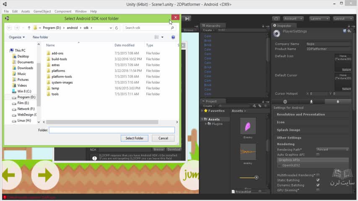Click the Step button in Unity toolbar
The width and height of the screenshot is (358, 201).
187,19
